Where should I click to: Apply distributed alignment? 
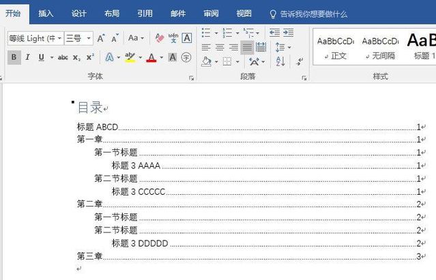(261, 47)
